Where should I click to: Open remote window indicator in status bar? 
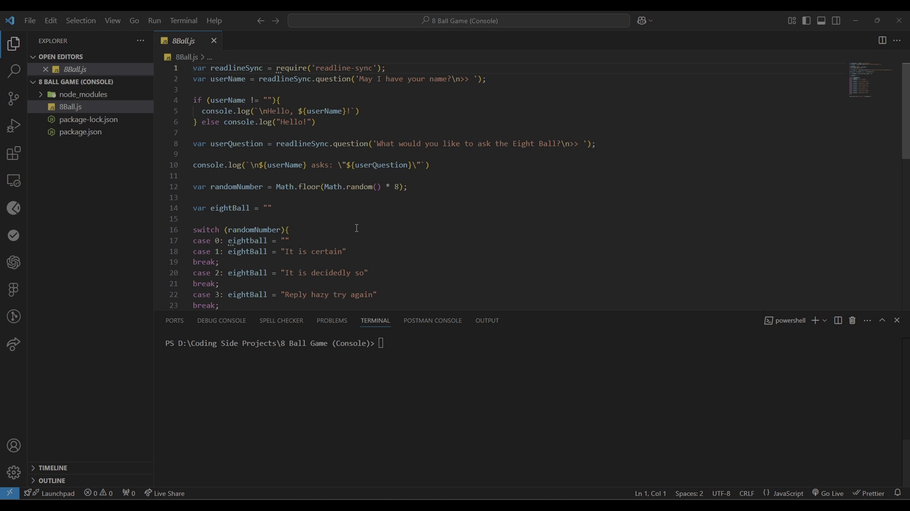9,493
